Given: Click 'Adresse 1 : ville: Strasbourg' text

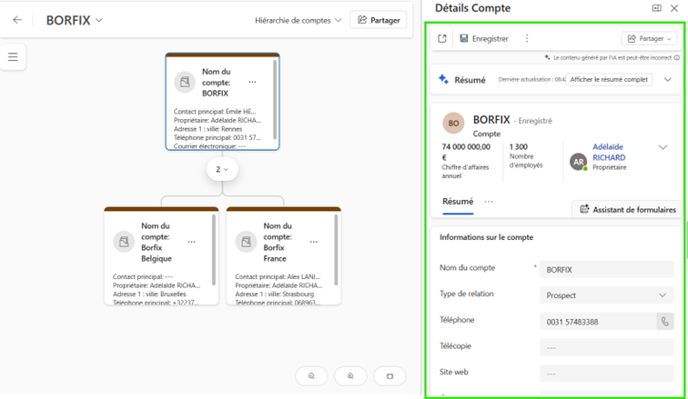Looking at the screenshot, I should tap(274, 294).
